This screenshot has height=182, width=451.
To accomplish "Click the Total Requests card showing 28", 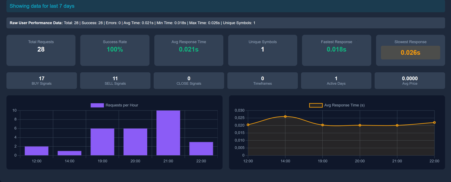I will [x=41, y=50].
